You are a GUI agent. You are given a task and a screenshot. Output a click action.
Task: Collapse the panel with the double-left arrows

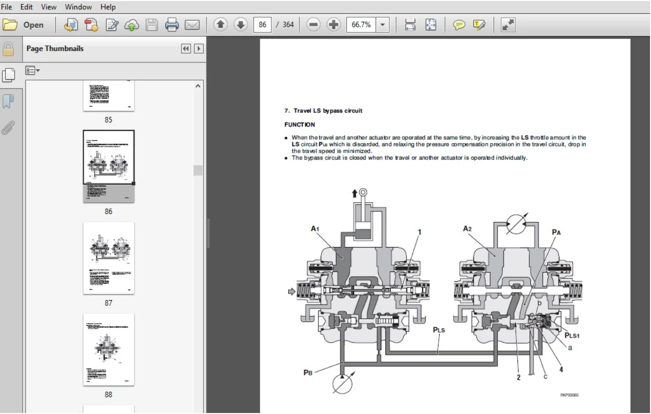click(x=186, y=49)
